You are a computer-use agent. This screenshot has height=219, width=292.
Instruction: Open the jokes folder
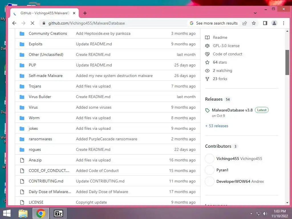[33, 129]
